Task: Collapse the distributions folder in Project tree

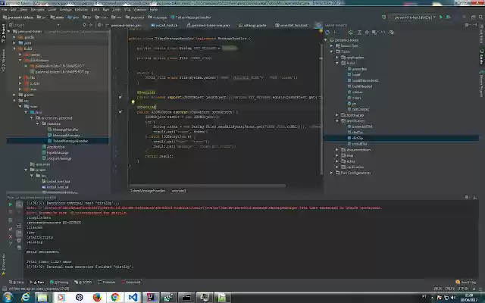Action: point(20,61)
